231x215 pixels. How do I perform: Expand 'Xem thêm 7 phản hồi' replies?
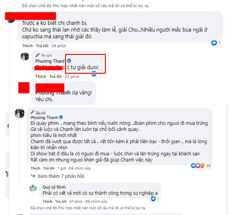point(61,176)
